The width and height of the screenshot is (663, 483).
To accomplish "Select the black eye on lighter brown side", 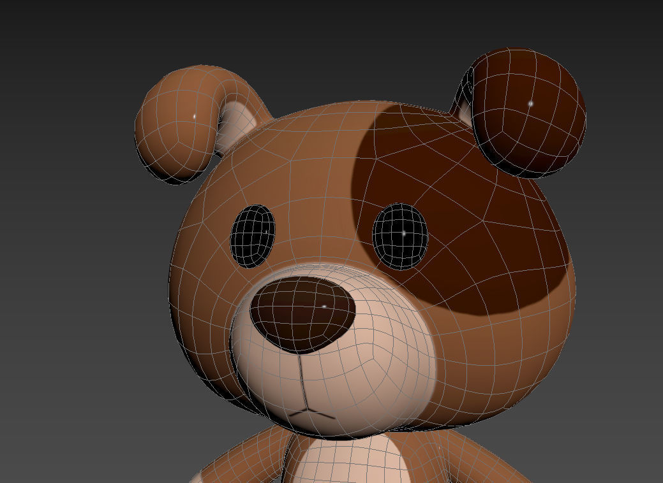I will click(x=253, y=236).
